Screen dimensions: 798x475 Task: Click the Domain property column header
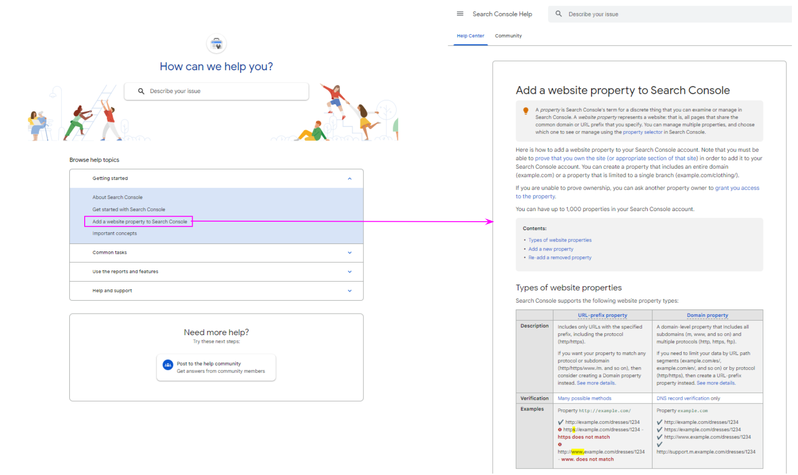click(707, 315)
